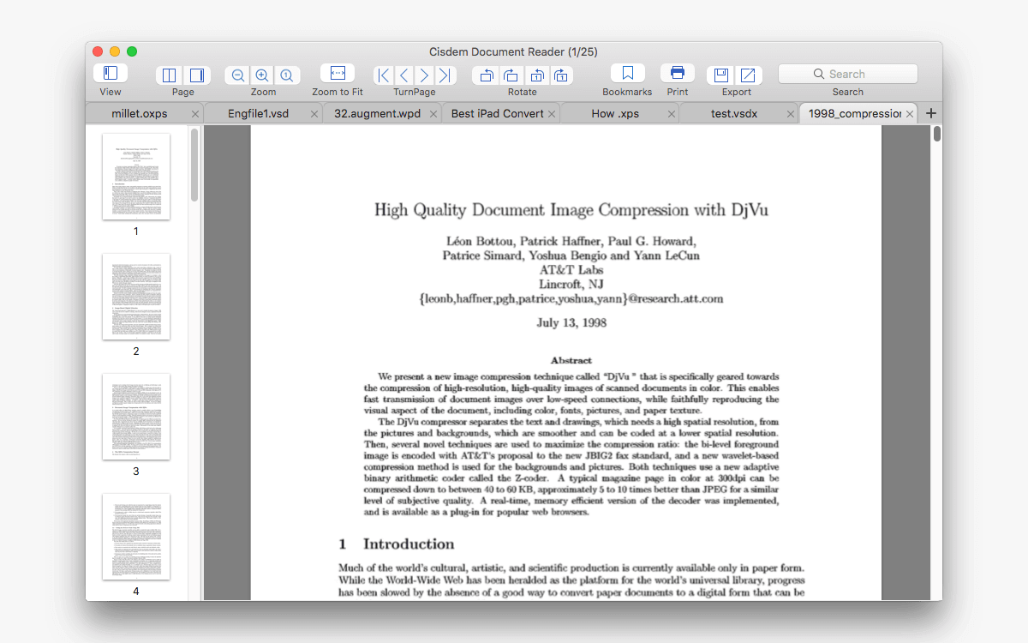Select the single-page layout icon

pyautogui.click(x=197, y=75)
